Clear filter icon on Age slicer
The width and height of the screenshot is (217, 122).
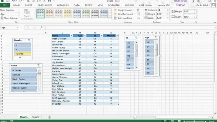[156, 38]
